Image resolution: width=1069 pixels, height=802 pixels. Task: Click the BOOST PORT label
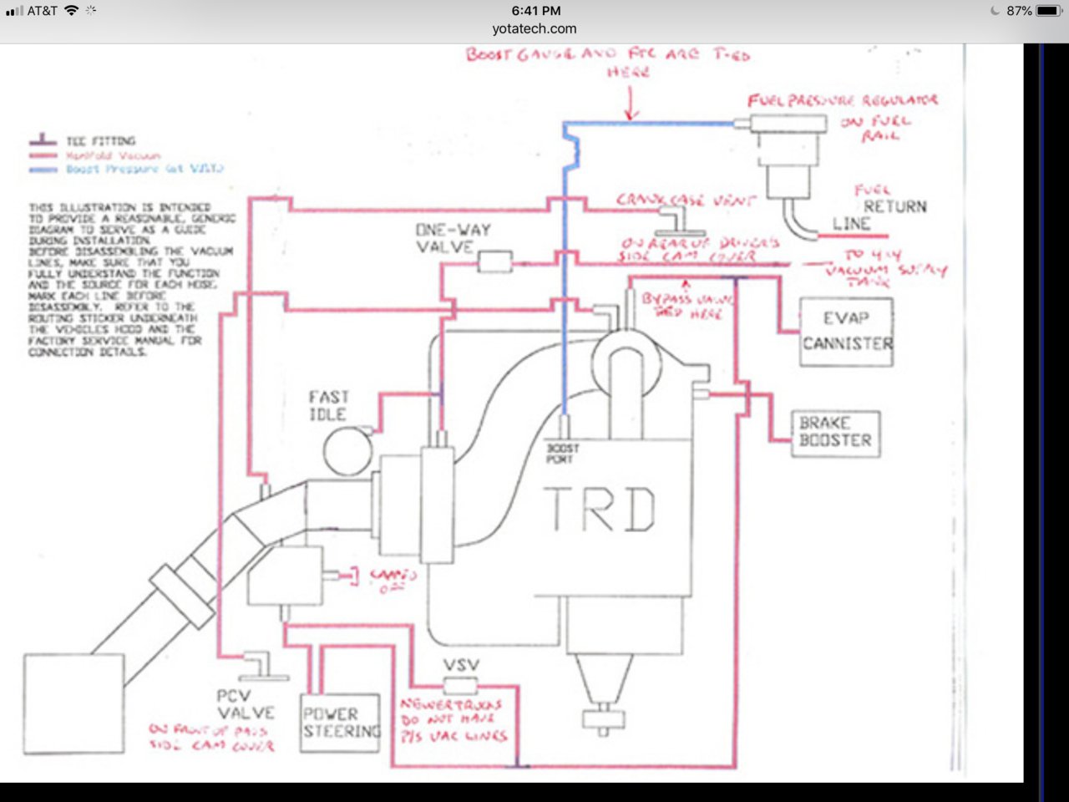pyautogui.click(x=562, y=454)
